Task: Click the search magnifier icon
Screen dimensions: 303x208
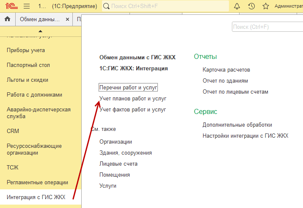Action: [x=106, y=6]
